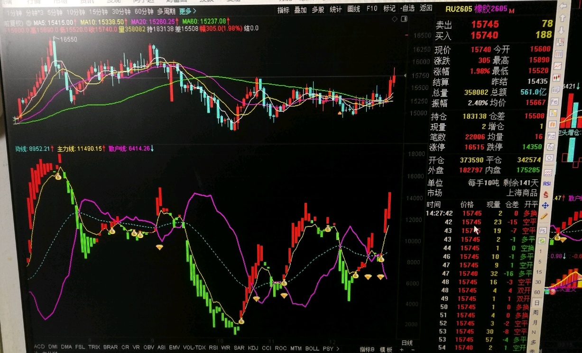The width and height of the screenshot is (582, 353).
Task: Click the red S icon in right toolbar
Action: [x=545, y=194]
